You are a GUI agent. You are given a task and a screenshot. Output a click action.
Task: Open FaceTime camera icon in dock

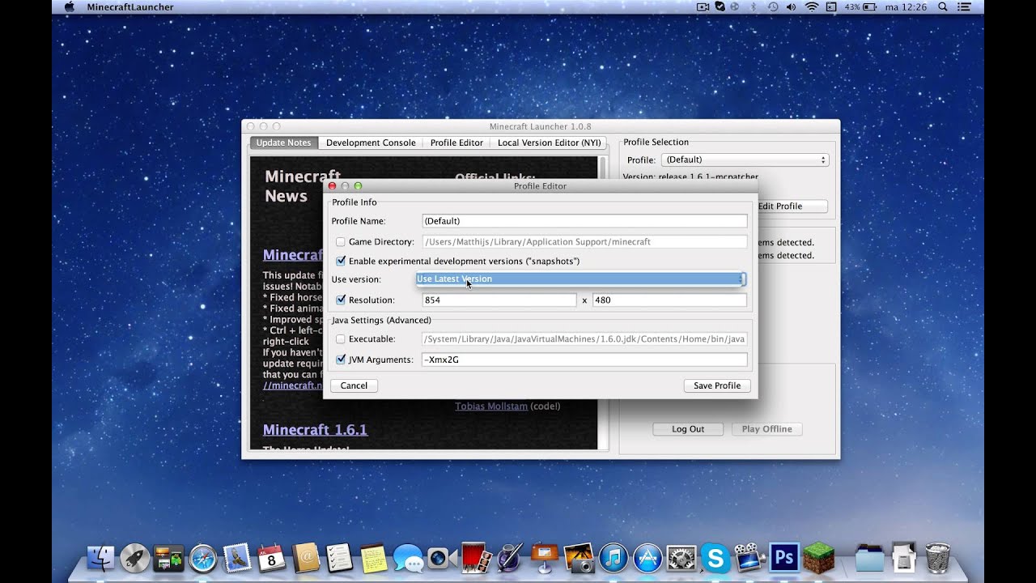pos(441,557)
